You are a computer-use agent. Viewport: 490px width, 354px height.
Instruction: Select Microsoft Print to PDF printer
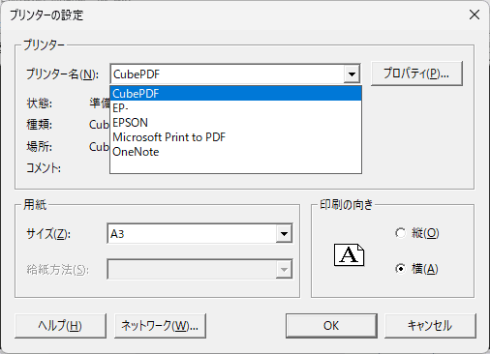pyautogui.click(x=235, y=137)
